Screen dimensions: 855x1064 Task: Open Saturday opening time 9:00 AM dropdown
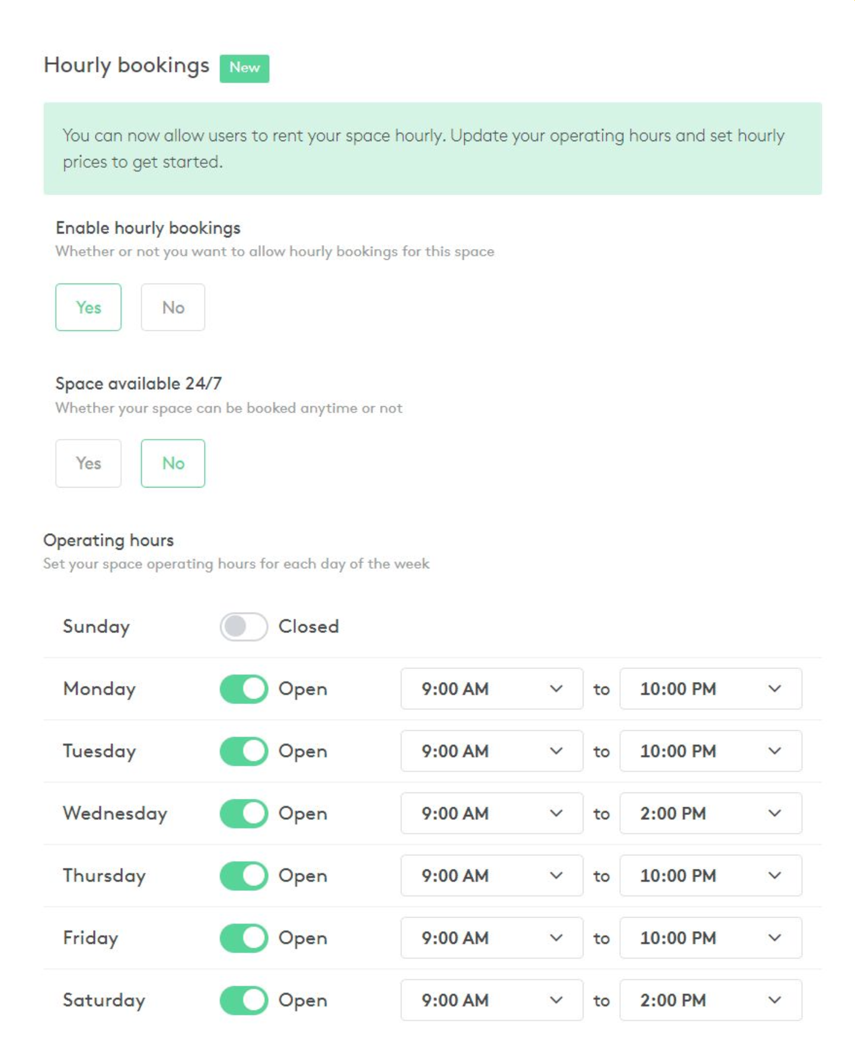[492, 1000]
